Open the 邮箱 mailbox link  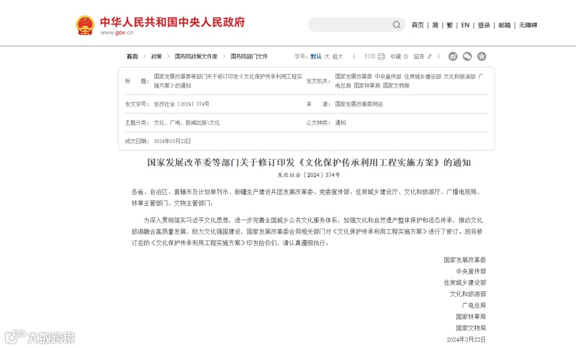[x=505, y=25]
